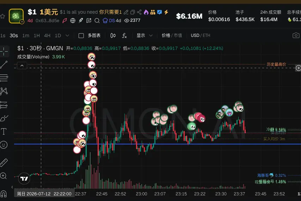Share the $1 token page
Image resolution: width=301 pixels, height=201 pixels.
coord(139,12)
